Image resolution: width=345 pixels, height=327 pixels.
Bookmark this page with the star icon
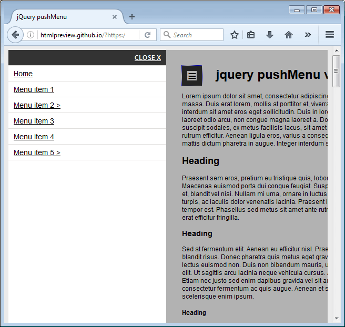click(x=235, y=35)
